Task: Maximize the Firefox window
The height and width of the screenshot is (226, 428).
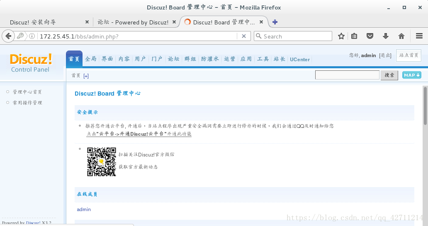Action: (x=404, y=7)
